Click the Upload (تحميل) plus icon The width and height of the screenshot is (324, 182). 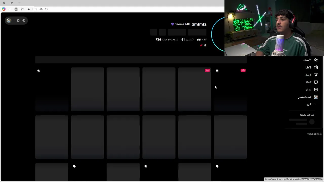316,89
